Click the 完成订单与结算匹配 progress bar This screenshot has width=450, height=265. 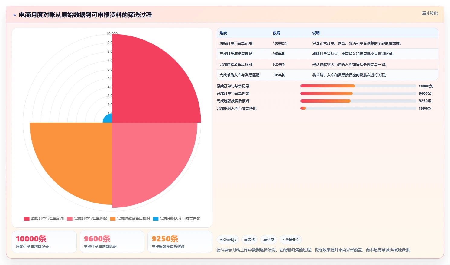tap(358, 93)
